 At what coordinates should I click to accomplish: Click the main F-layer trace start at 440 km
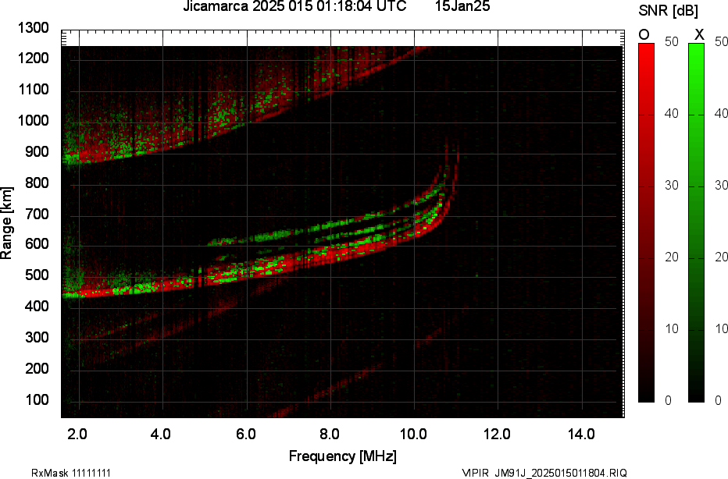[72, 295]
